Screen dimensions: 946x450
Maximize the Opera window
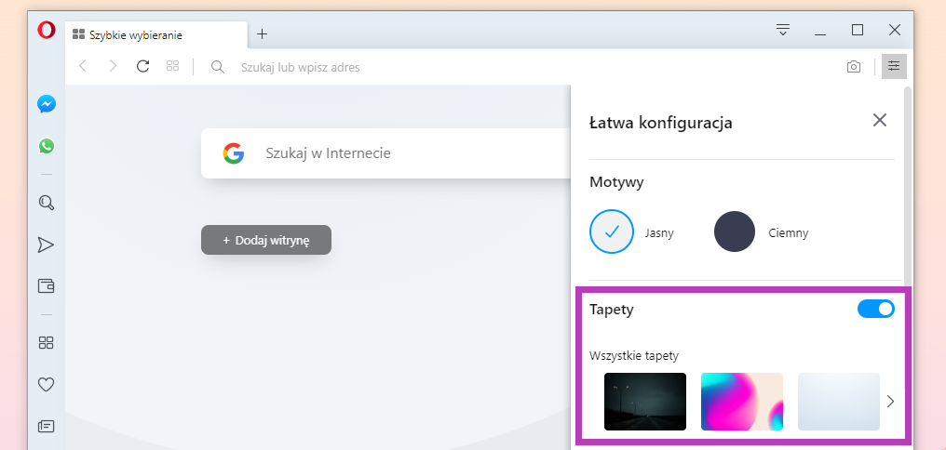(858, 30)
